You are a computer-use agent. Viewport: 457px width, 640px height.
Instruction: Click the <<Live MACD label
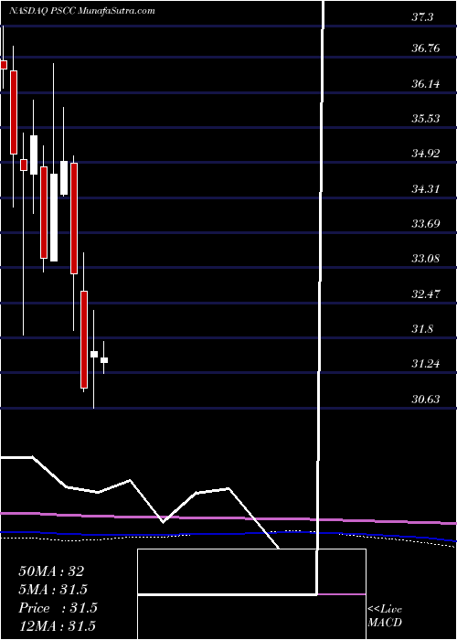385,616
